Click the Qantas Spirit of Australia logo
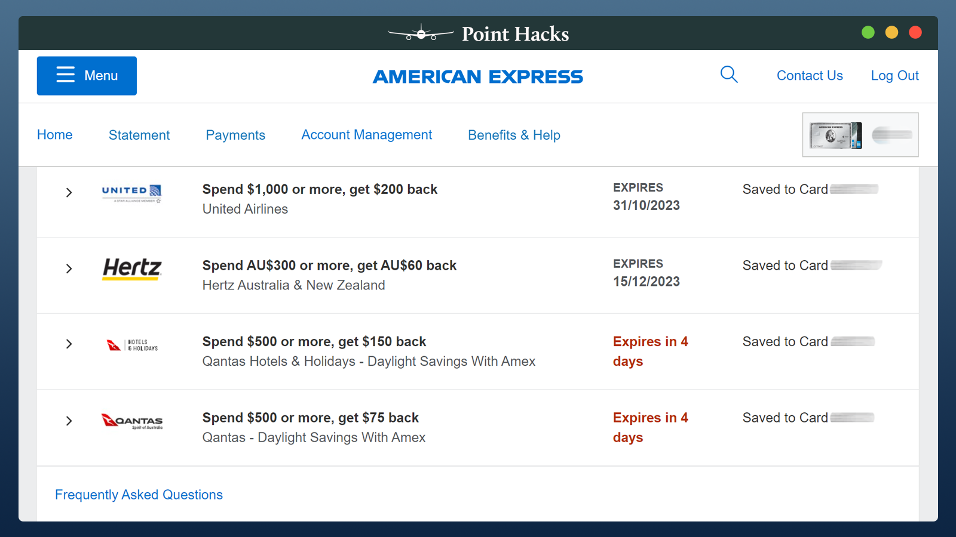The height and width of the screenshot is (537, 956). coord(132,421)
